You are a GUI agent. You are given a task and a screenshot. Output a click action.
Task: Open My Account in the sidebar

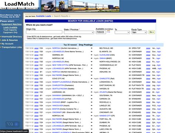coord(7,44)
